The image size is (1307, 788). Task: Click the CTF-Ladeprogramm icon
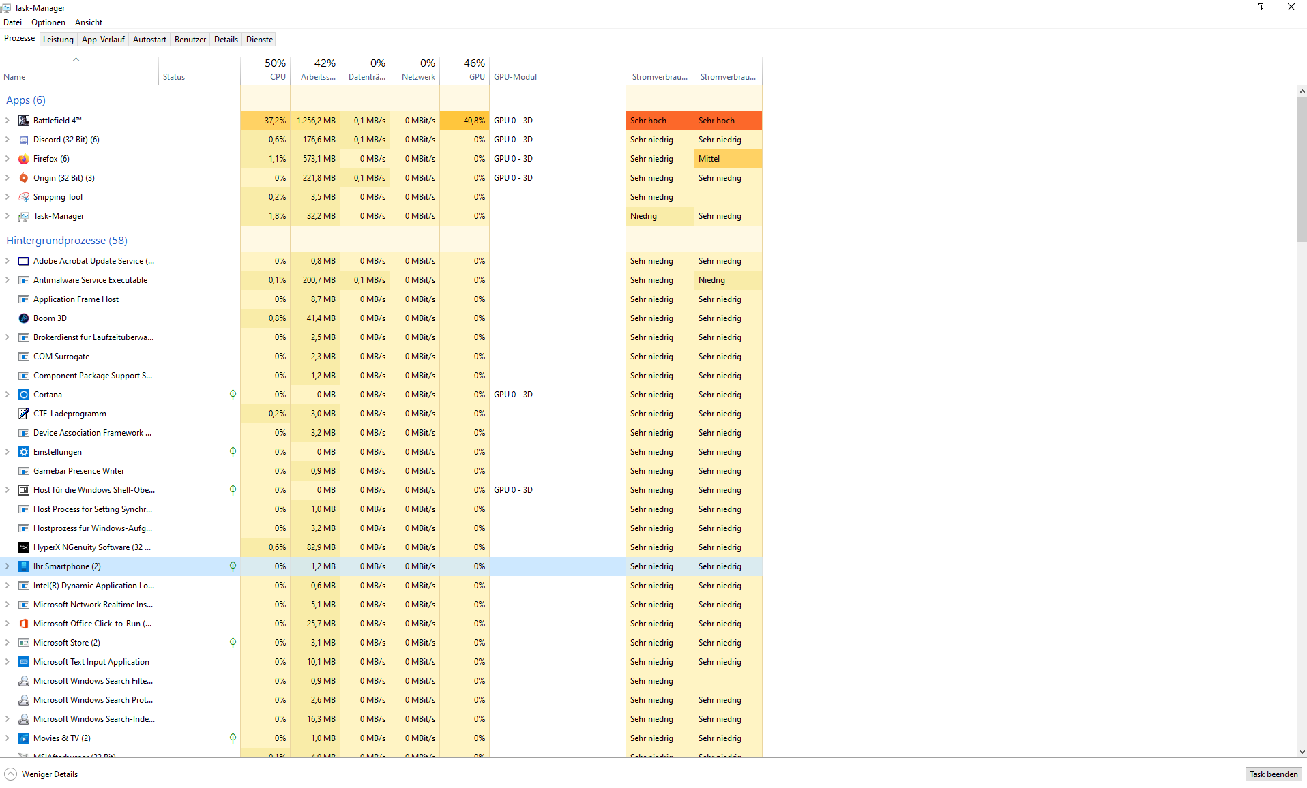click(x=24, y=414)
